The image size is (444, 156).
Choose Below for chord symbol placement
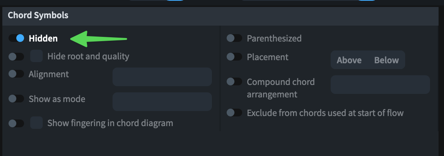[x=386, y=60]
